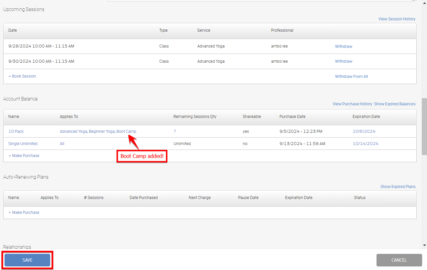The height and width of the screenshot is (270, 427).
Task: Click + Make Purchase under Auto-Renewing Plans
Action: pos(24,213)
